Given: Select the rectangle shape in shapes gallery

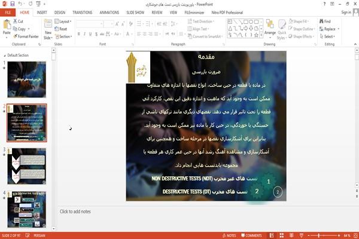Looking at the screenshot, I should 246,22.
